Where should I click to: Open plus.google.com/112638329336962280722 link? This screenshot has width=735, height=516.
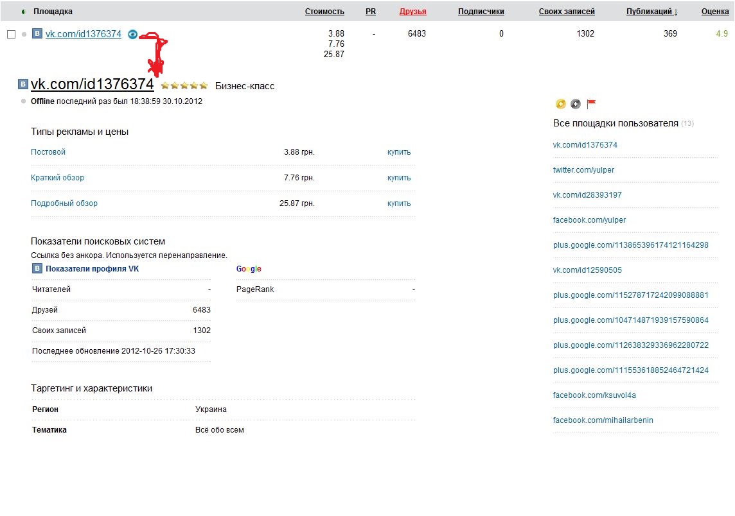(x=630, y=345)
